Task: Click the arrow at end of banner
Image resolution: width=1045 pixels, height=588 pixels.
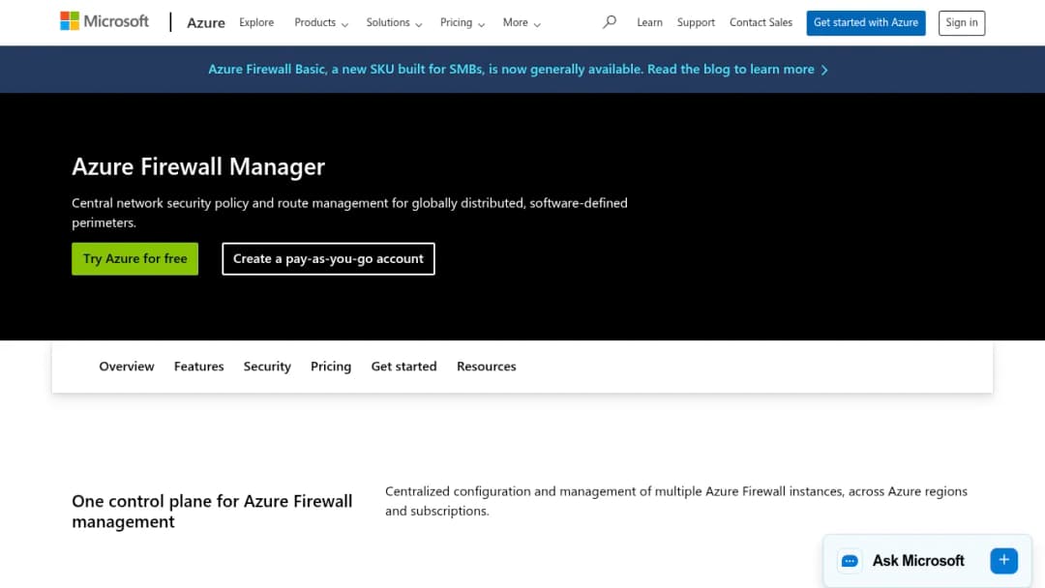Action: 824,70
